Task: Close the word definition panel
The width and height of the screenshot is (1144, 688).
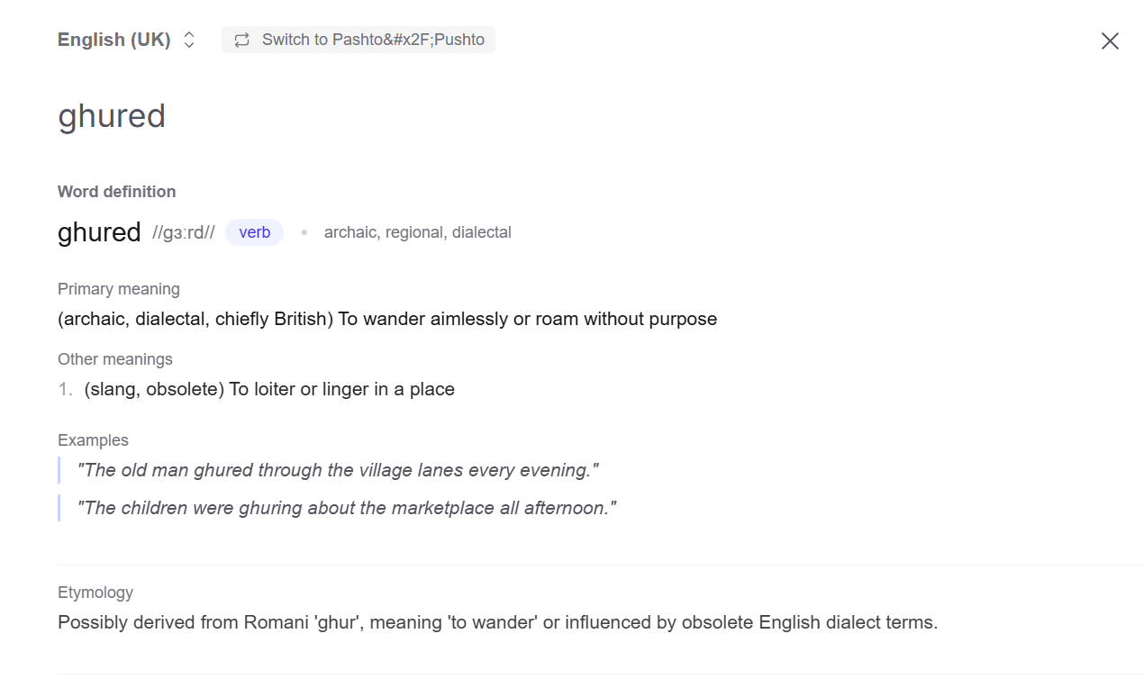Action: pos(1110,41)
